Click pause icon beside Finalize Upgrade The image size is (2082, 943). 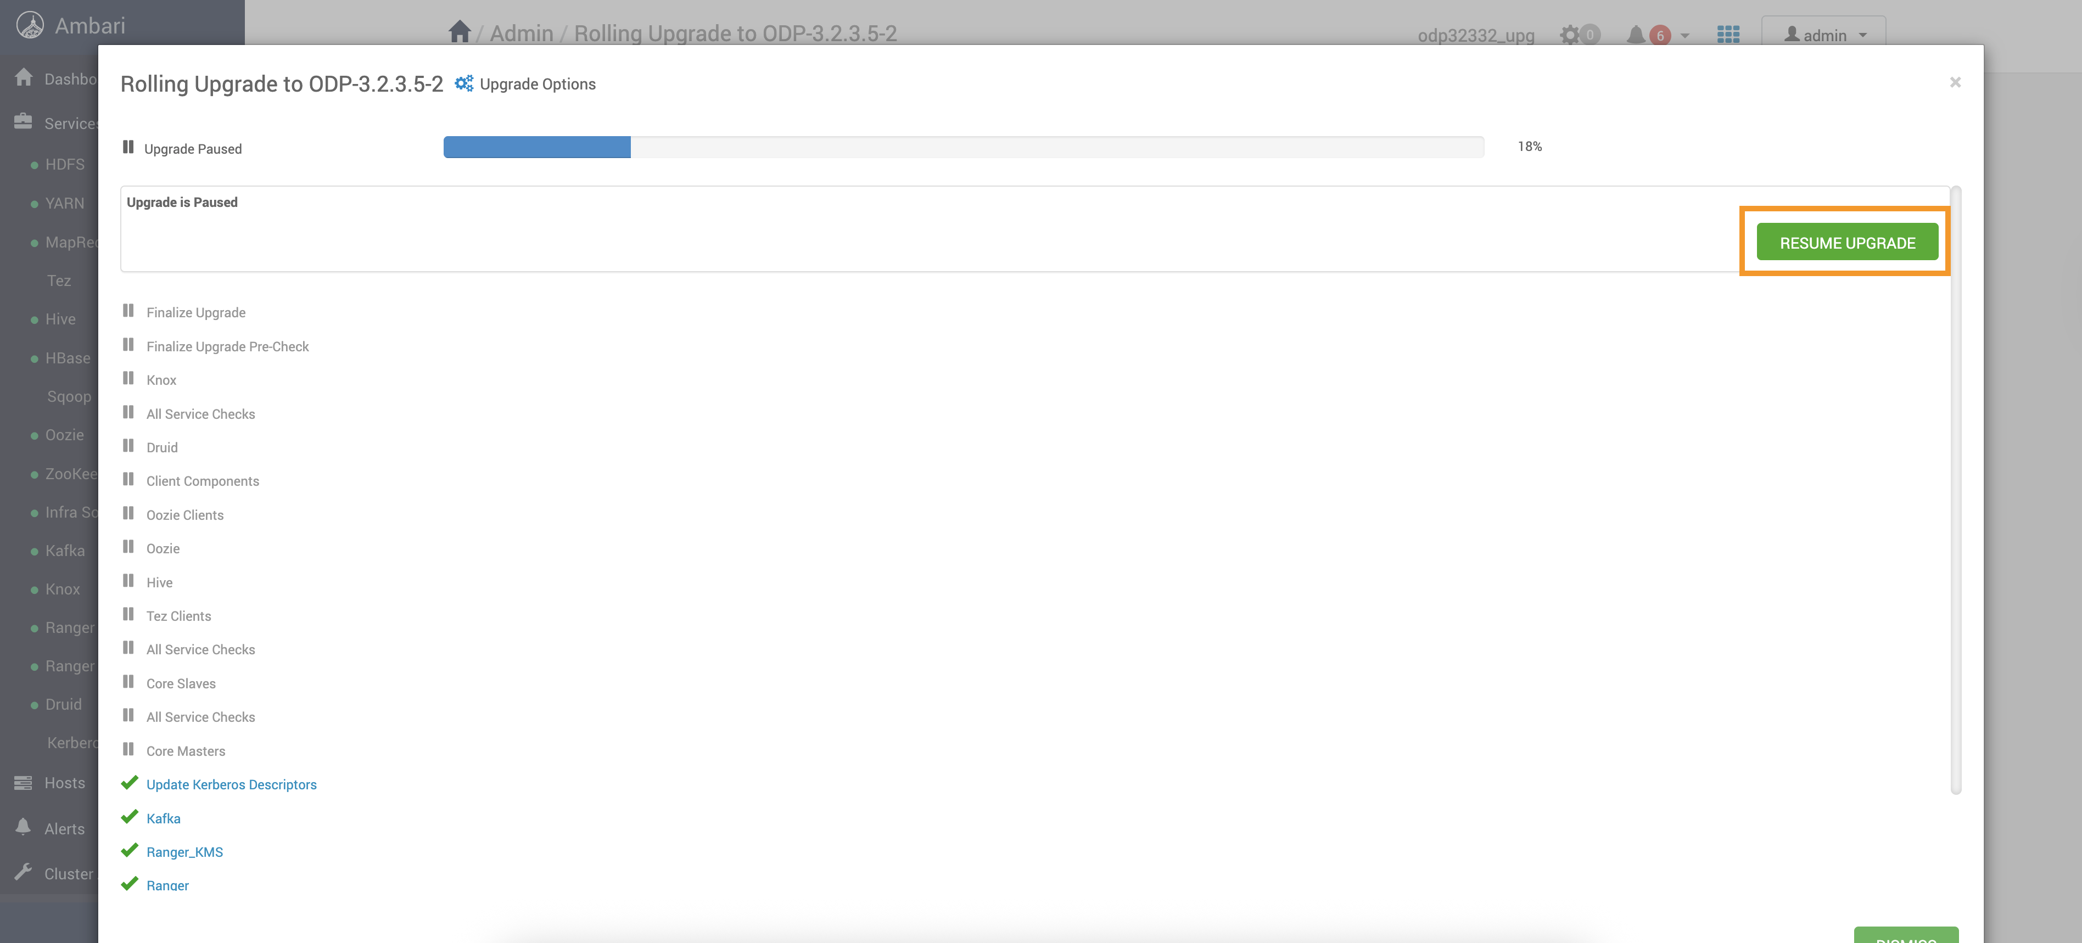click(128, 311)
